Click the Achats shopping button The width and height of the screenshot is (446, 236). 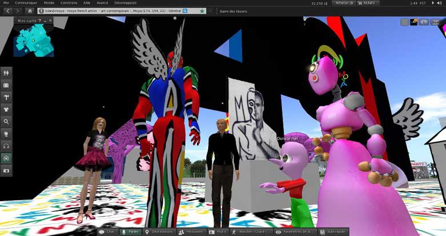pyautogui.click(x=368, y=3)
